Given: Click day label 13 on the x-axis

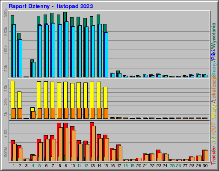Looking at the screenshot, I should click(93, 166).
